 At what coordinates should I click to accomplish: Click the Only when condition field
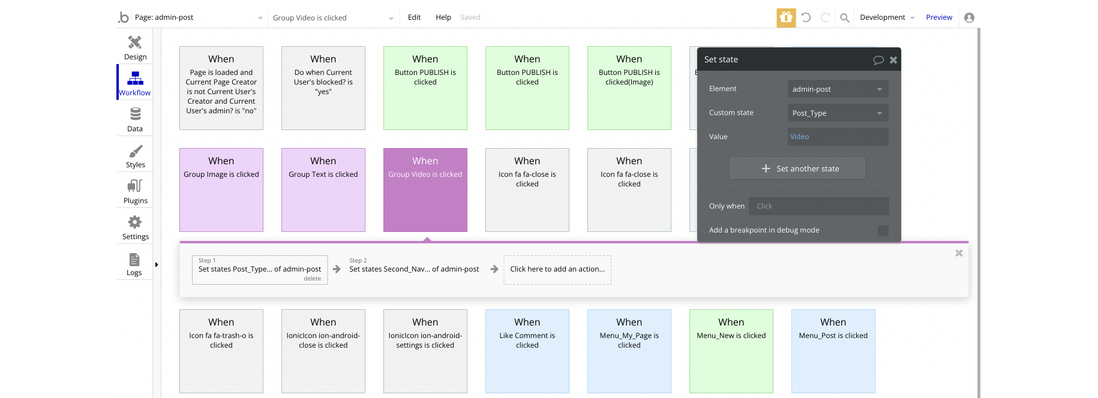coord(819,206)
